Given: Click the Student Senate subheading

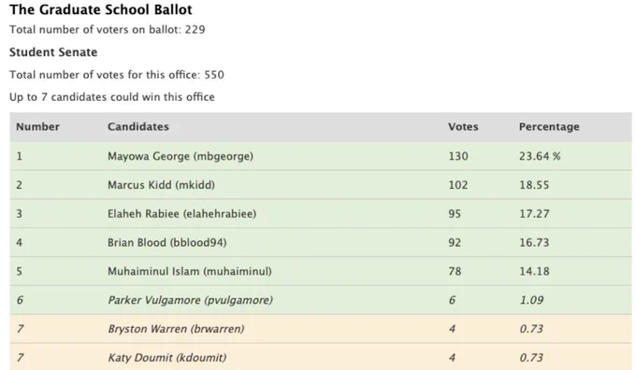Looking at the screenshot, I should 53,52.
